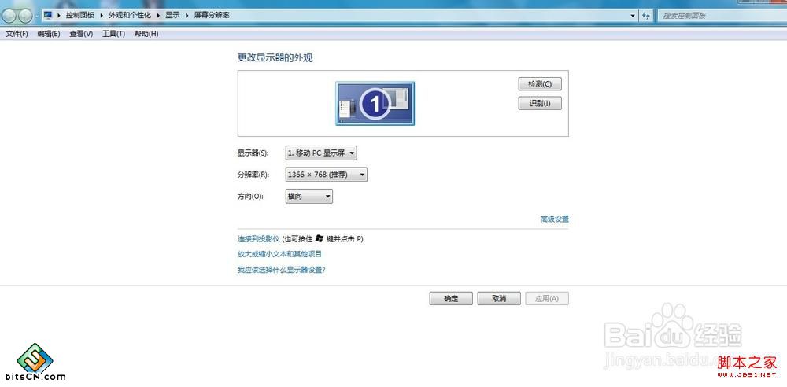Click the 连接到投影仪 link

pos(258,239)
